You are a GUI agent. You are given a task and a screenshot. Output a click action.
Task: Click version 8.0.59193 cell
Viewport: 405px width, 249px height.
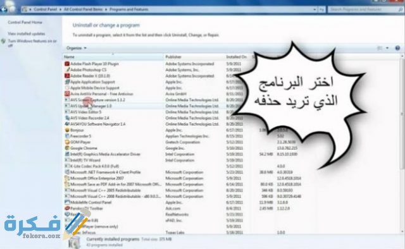point(285,190)
